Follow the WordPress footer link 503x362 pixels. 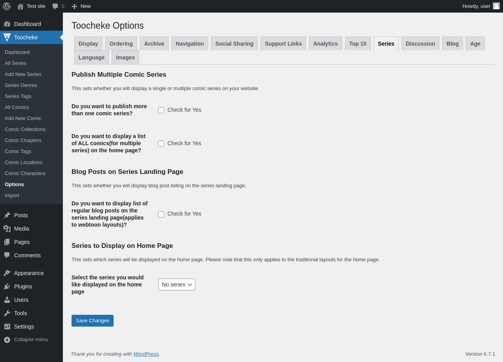click(x=146, y=354)
